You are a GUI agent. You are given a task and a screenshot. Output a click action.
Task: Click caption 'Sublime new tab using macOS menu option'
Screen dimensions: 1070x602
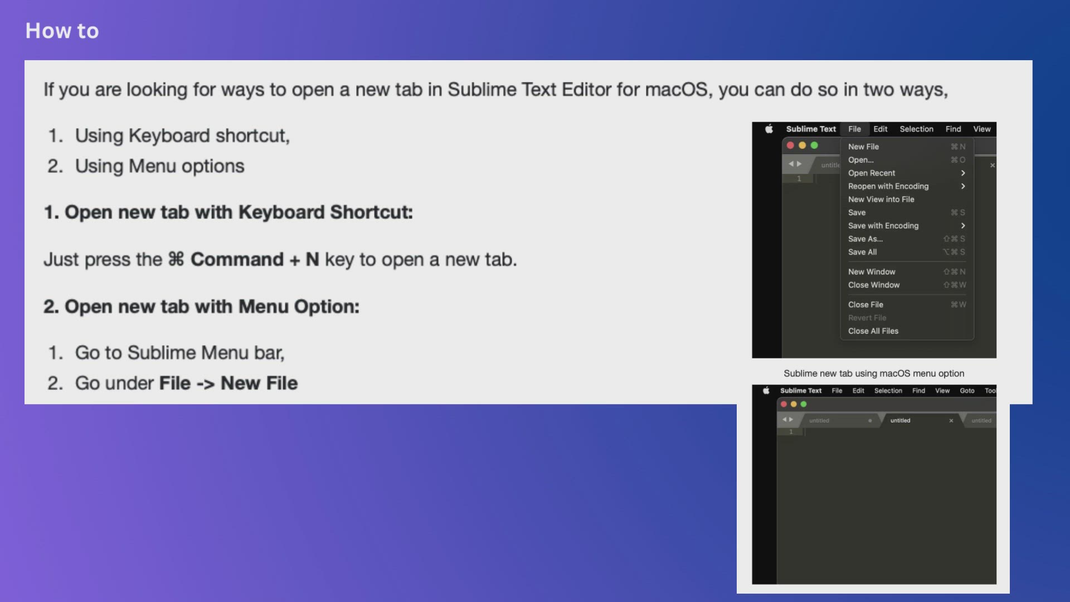874,373
